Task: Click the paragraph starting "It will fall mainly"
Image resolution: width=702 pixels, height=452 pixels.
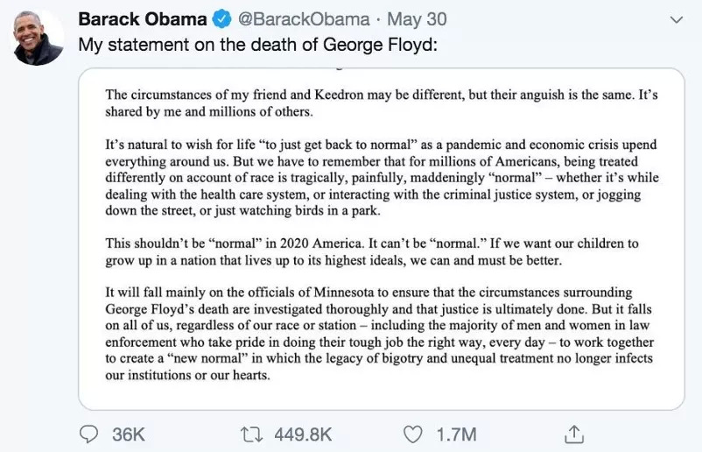Action: click(380, 334)
